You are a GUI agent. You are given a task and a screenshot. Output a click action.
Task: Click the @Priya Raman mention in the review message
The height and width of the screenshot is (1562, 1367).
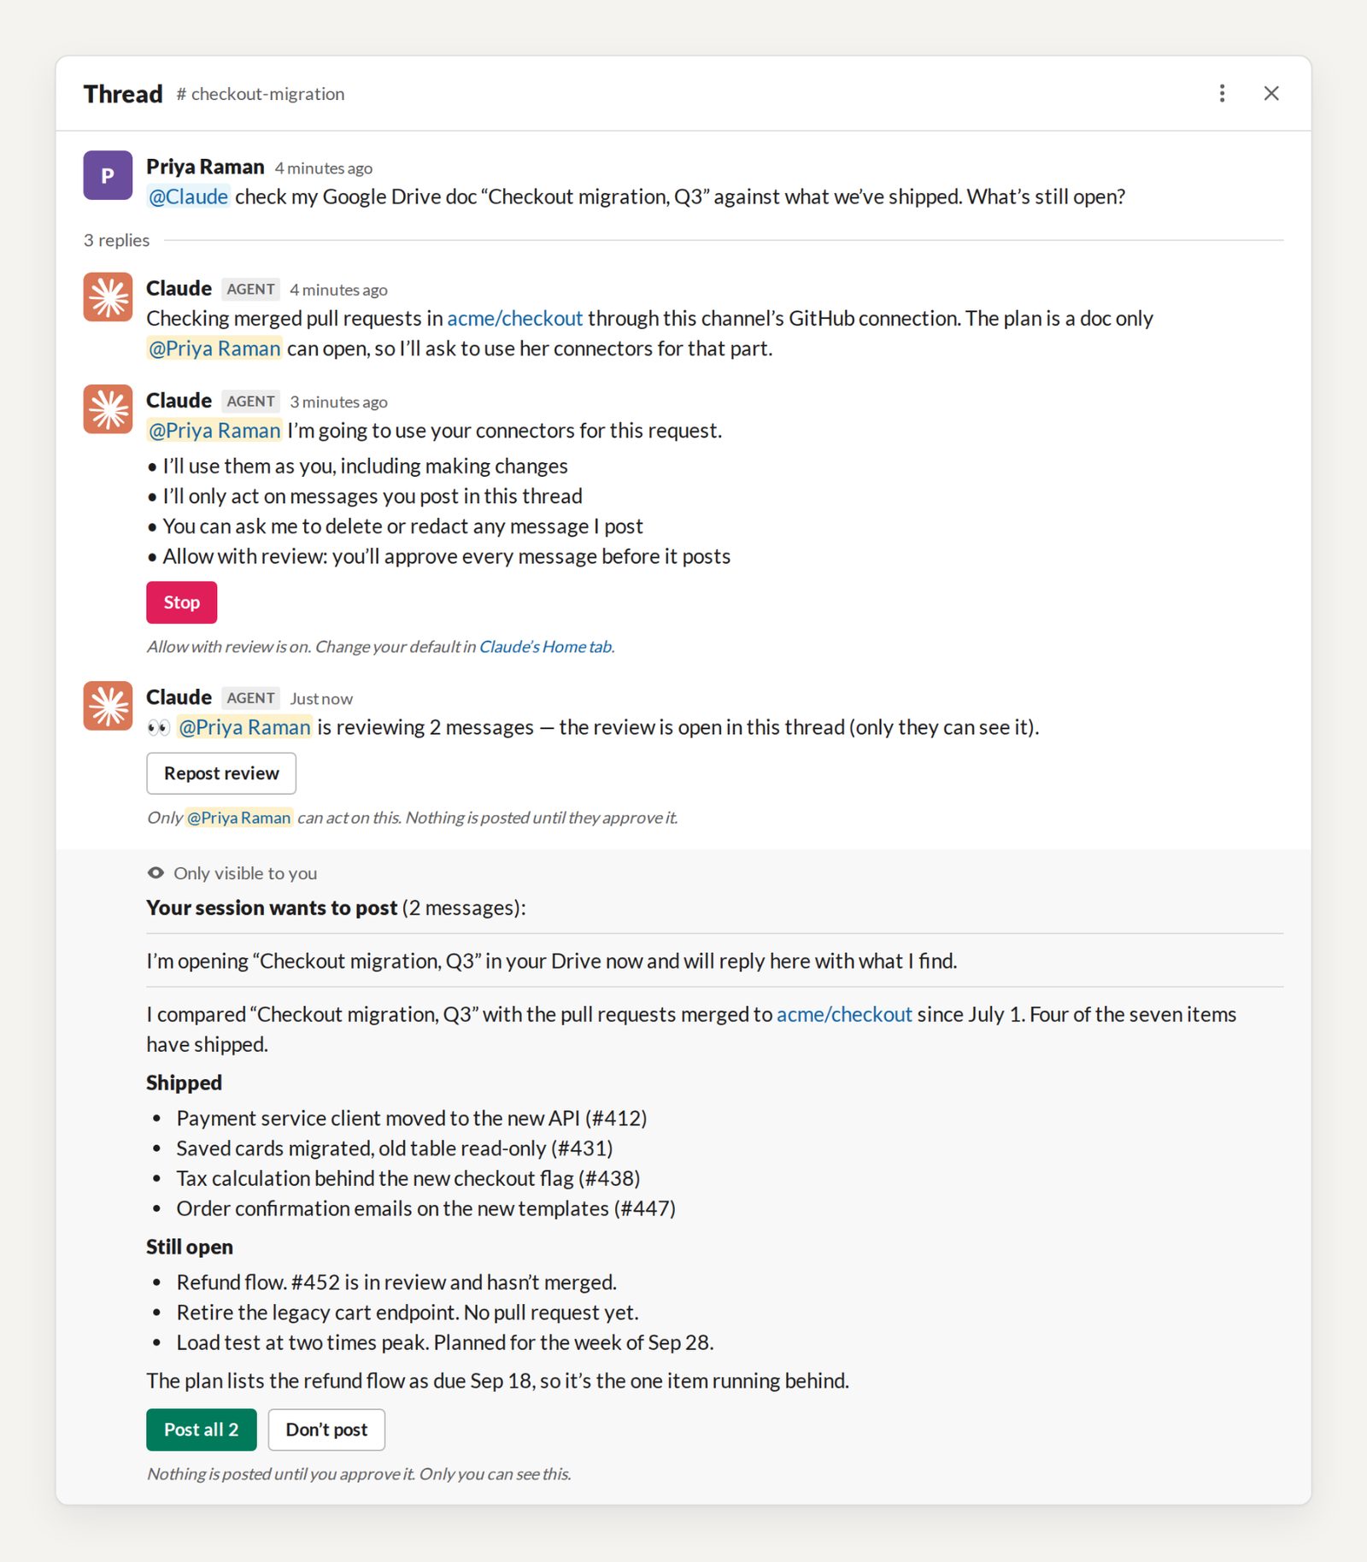click(244, 727)
